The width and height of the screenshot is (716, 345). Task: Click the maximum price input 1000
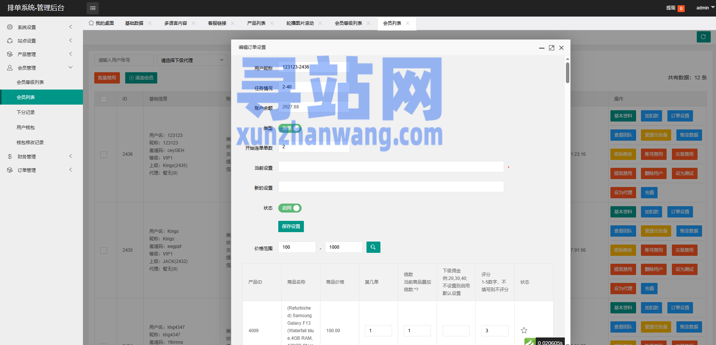tap(343, 247)
